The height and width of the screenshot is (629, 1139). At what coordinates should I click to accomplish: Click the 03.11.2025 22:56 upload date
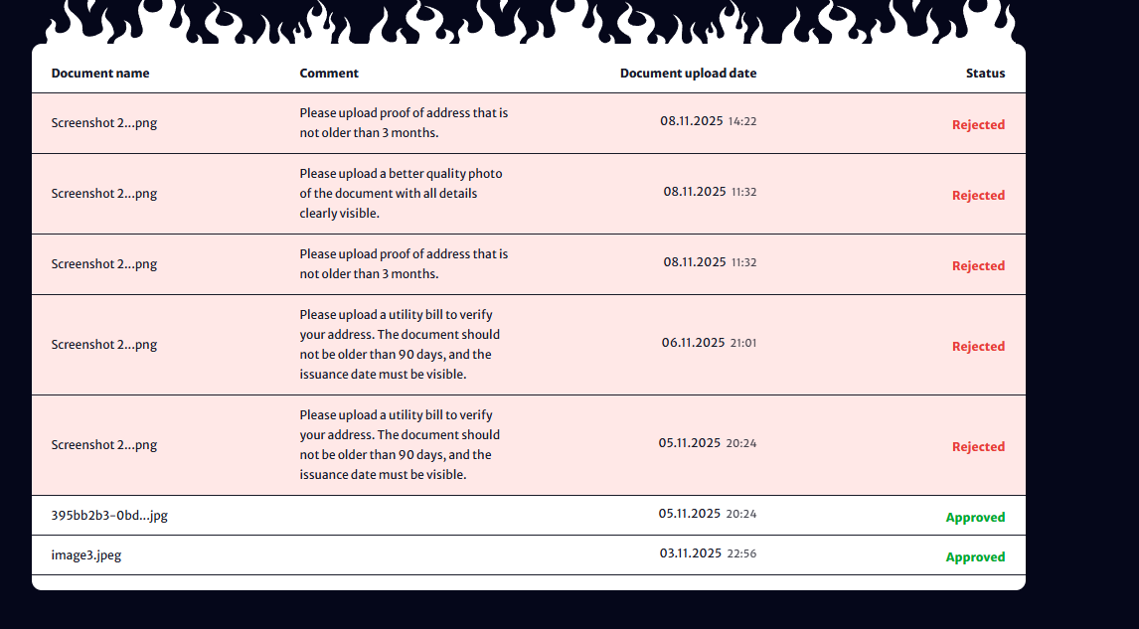coord(708,553)
